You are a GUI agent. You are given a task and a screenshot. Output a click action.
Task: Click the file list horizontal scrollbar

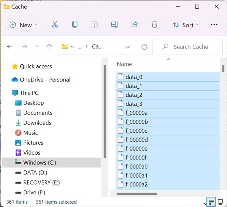(137, 193)
